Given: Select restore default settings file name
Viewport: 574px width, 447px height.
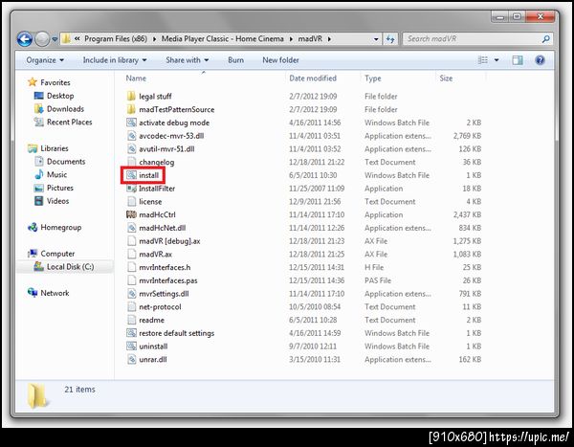Looking at the screenshot, I should coord(176,333).
